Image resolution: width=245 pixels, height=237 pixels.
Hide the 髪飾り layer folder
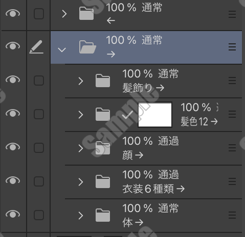point(13,80)
